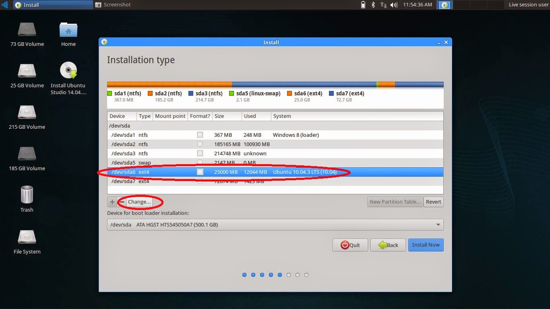Viewport: 550px width, 309px height.
Task: Open the Live session user menu
Action: pos(528,5)
